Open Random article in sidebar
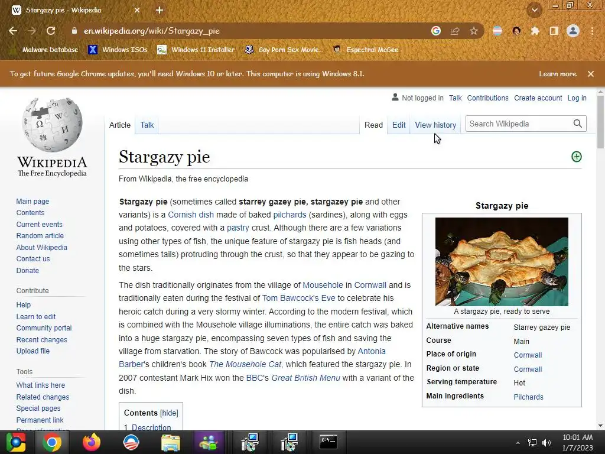 40,236
